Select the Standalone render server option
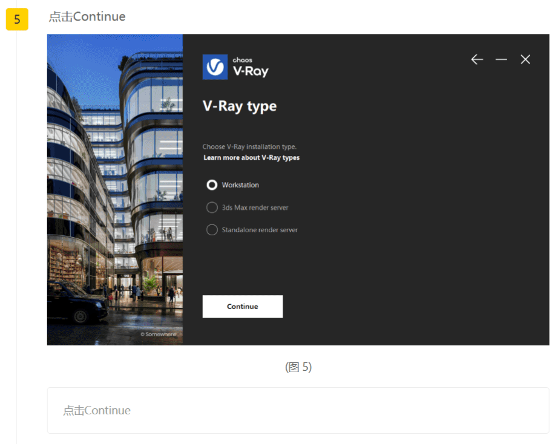 click(x=212, y=230)
